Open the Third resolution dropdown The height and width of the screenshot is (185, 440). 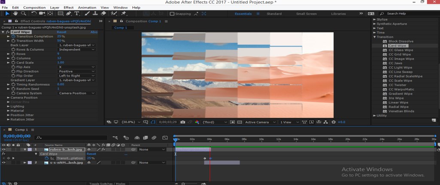pos(215,122)
